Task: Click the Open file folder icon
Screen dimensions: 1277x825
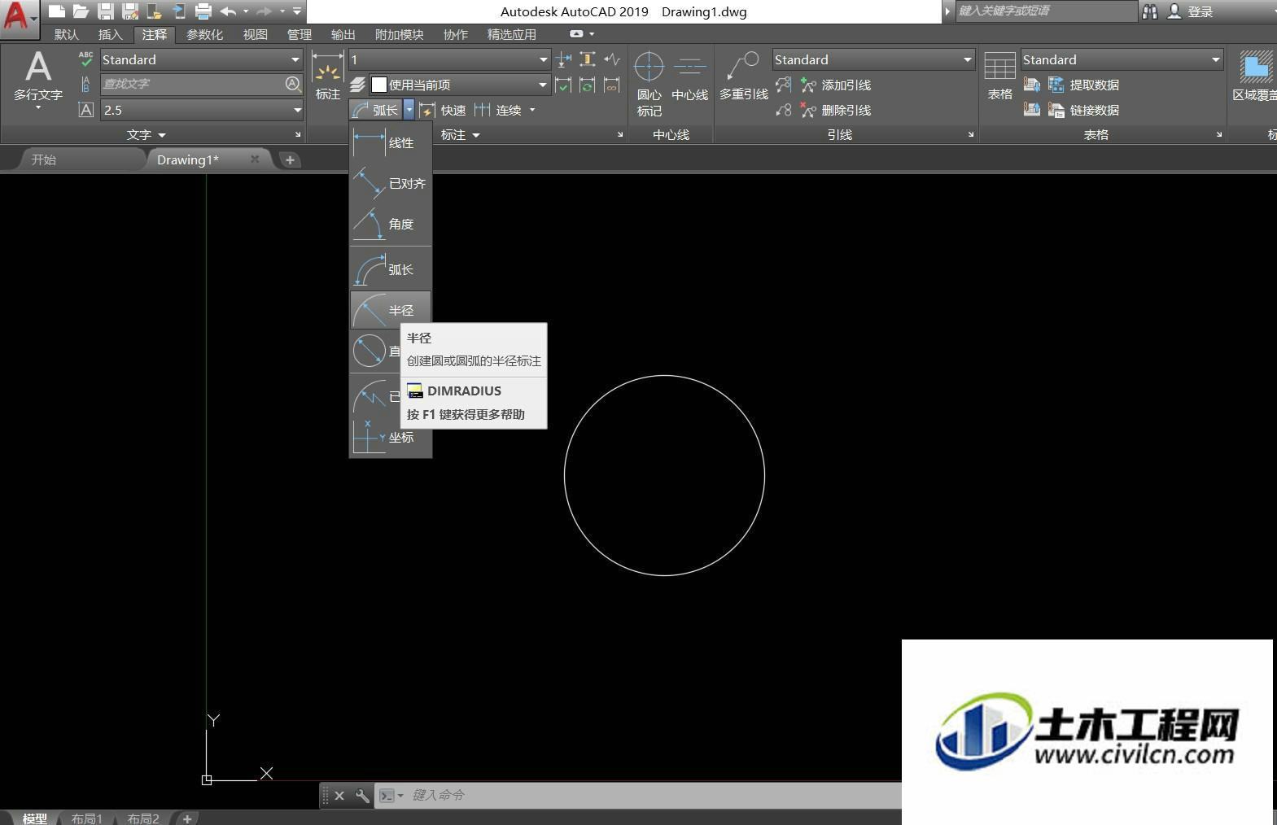Action: (81, 11)
